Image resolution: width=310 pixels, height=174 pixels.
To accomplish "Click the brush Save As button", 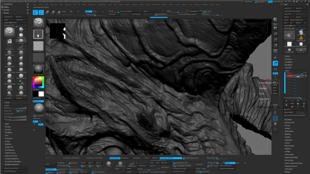I will pyautogui.click(x=21, y=17).
